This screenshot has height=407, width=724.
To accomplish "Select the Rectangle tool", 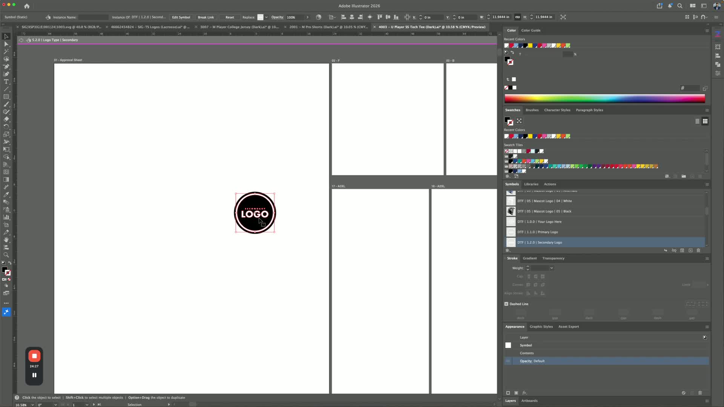I will (x=6, y=97).
